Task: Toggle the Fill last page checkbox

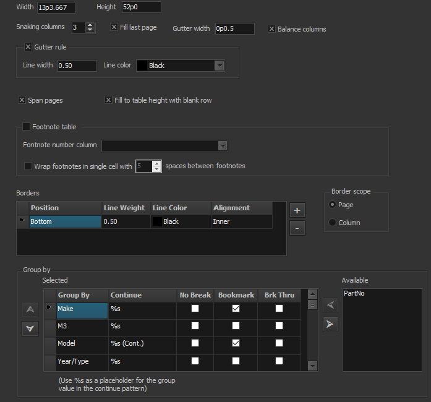Action: pyautogui.click(x=114, y=27)
